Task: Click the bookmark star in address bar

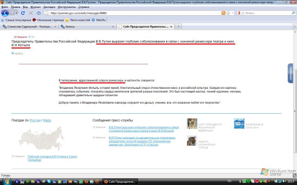Action: pos(227,13)
